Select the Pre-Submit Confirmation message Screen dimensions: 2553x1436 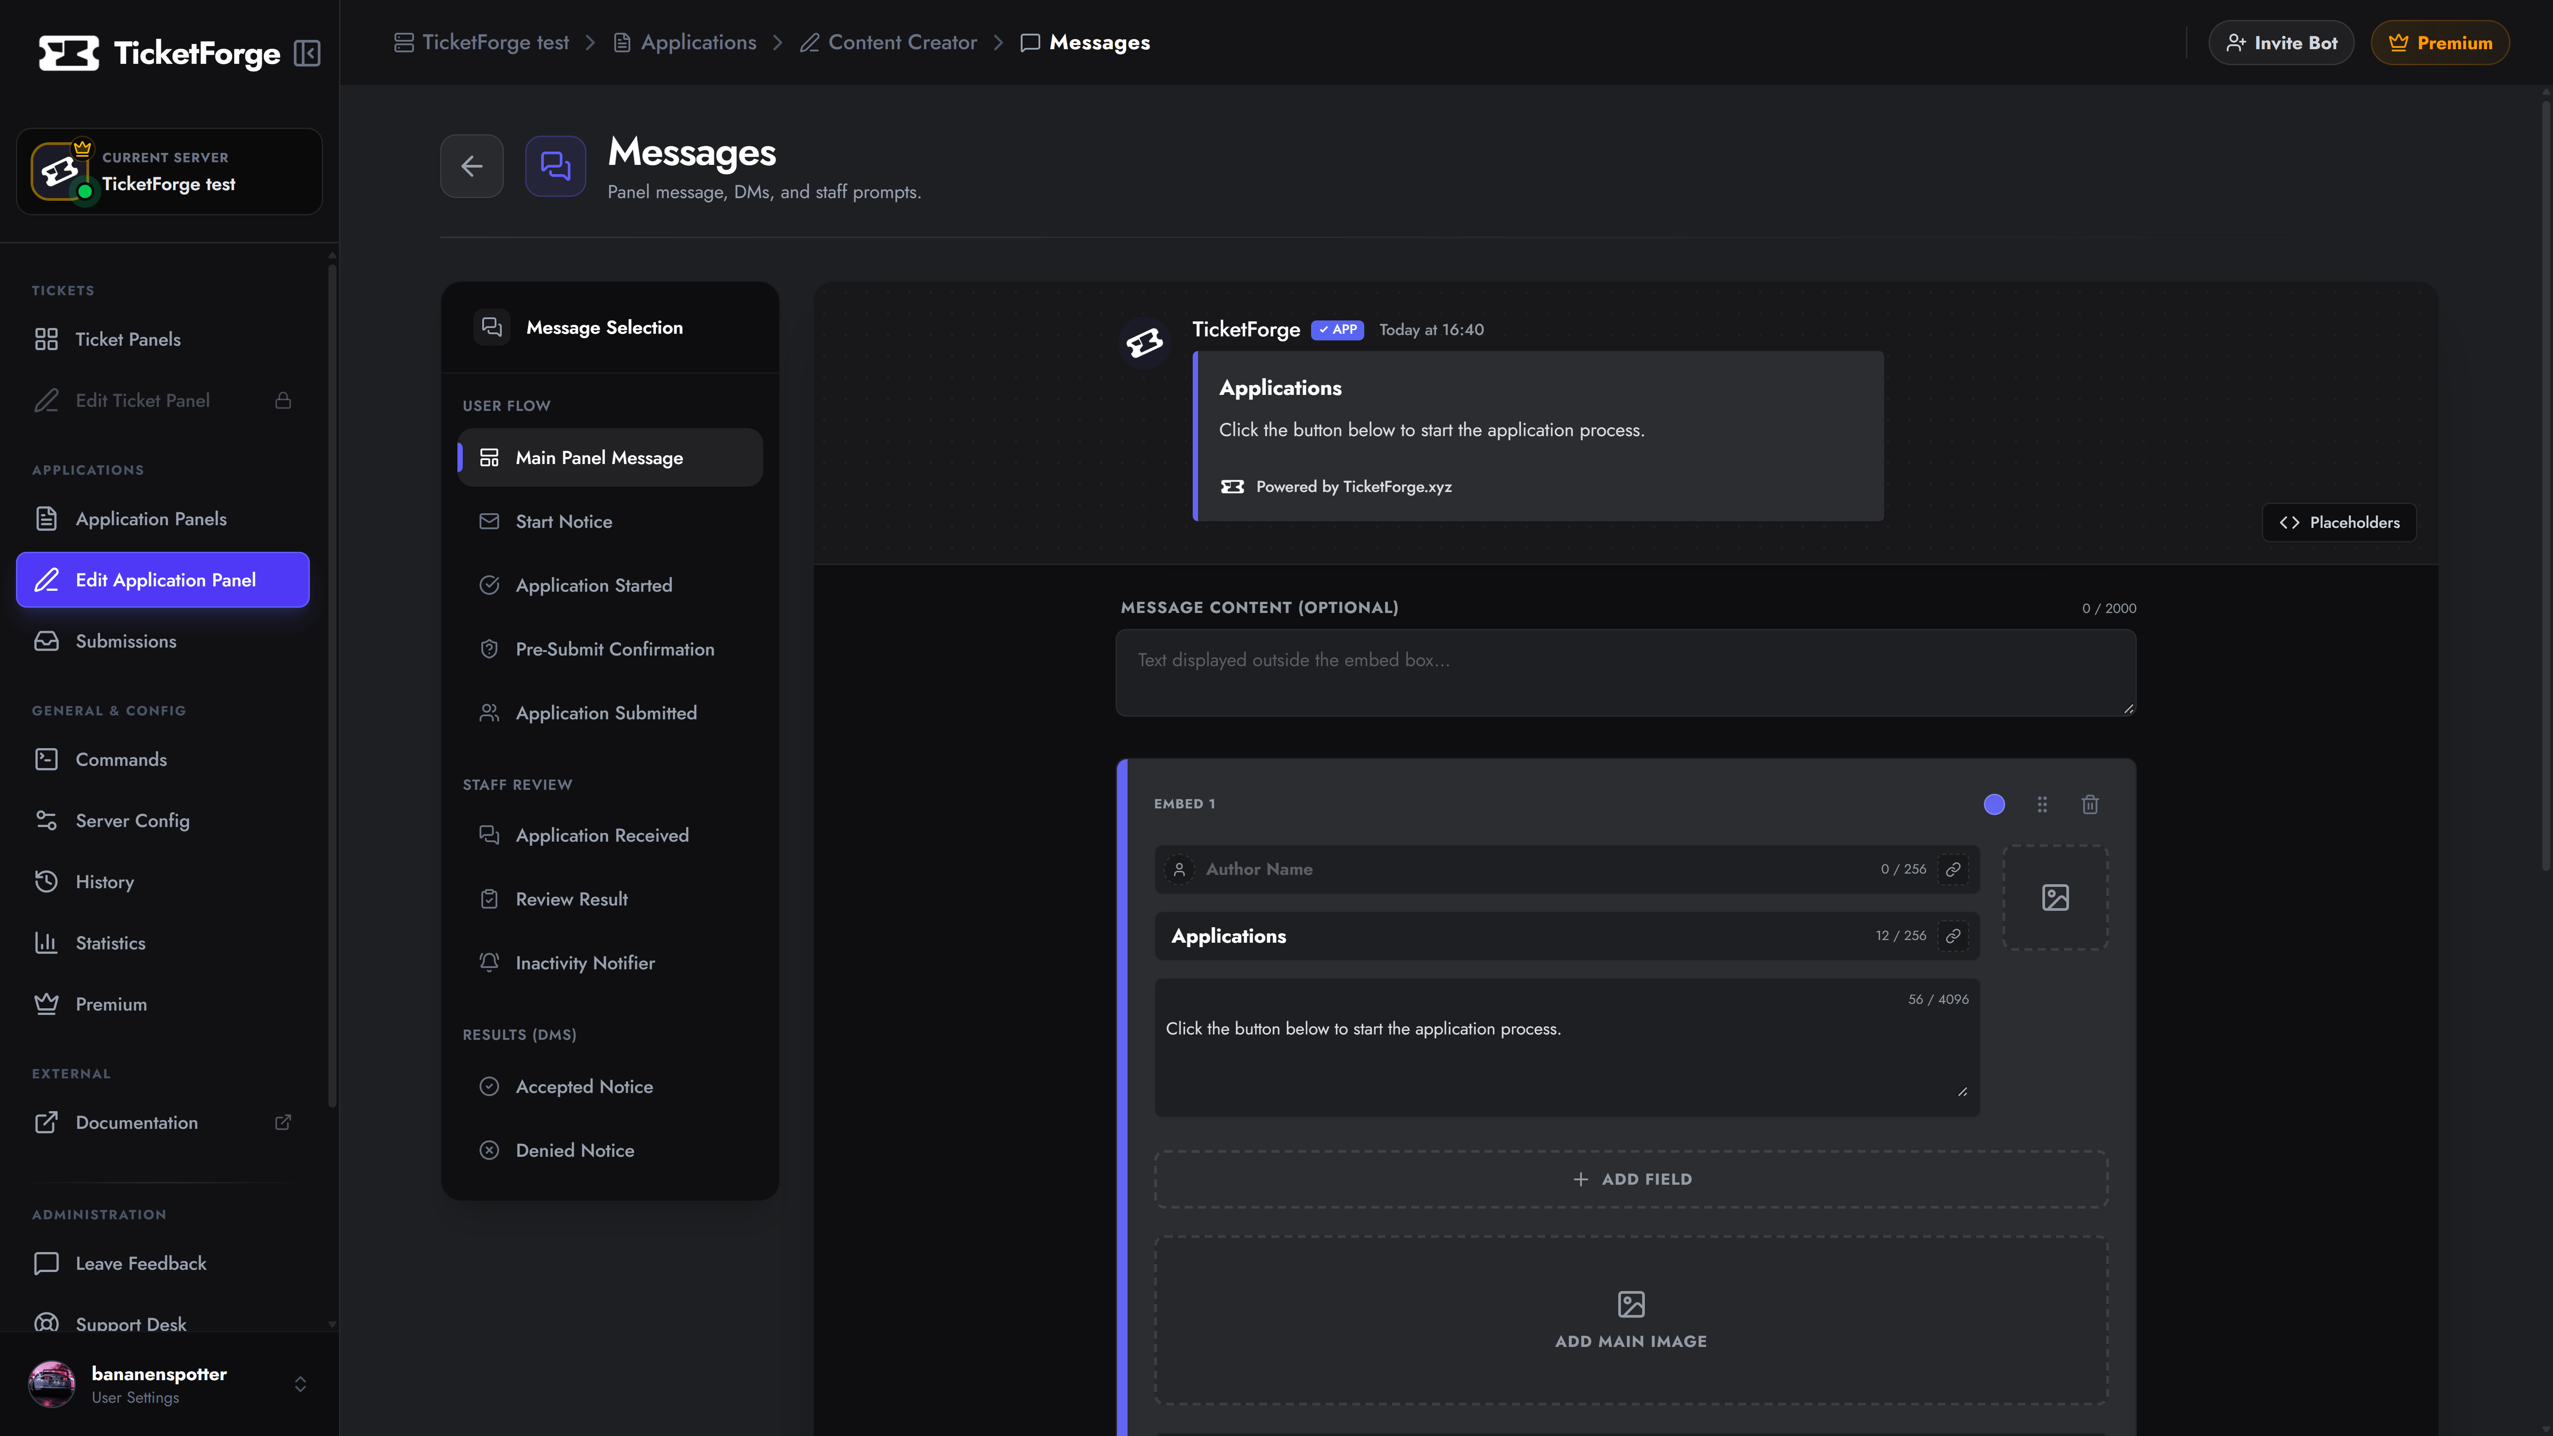(609, 649)
